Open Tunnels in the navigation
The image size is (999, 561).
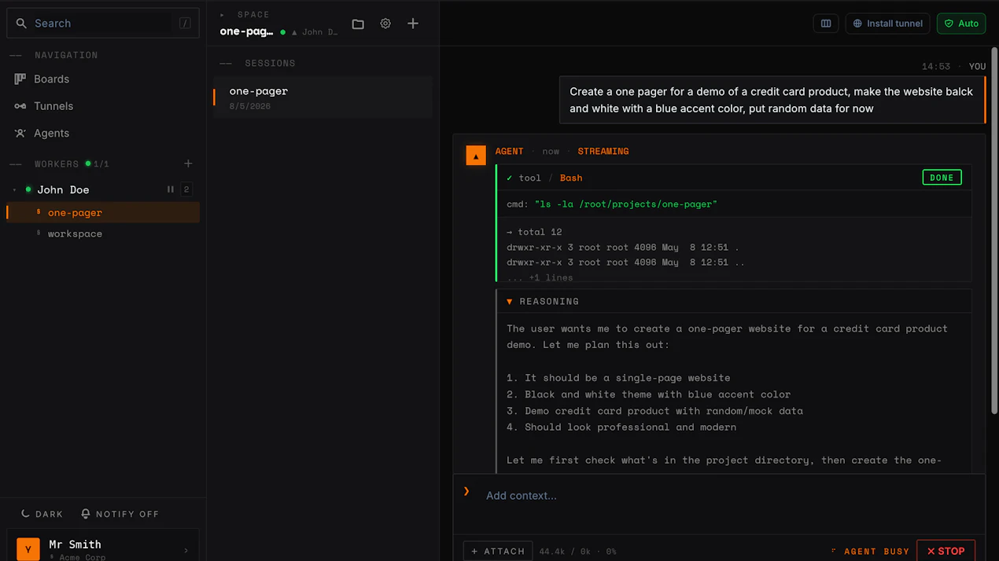click(x=53, y=106)
